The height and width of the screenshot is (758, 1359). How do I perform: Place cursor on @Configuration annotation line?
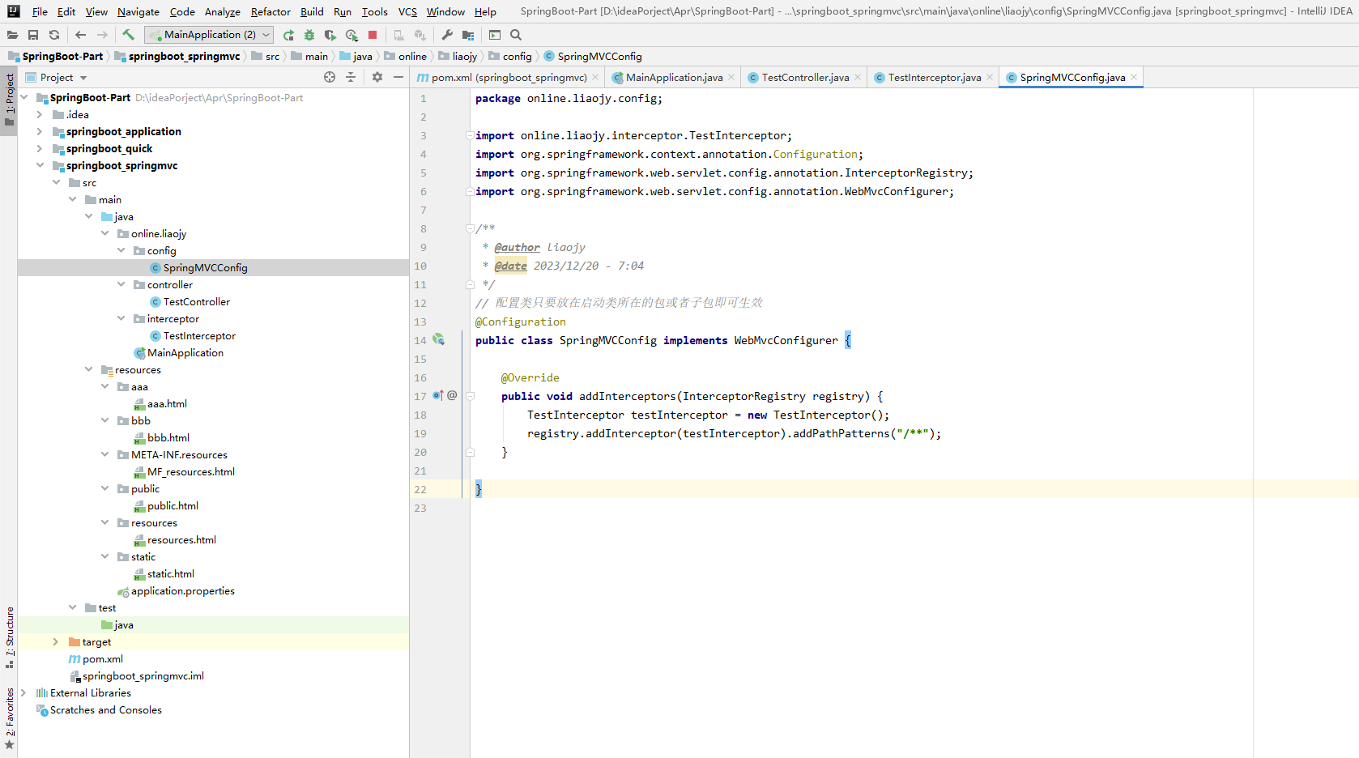[521, 322]
